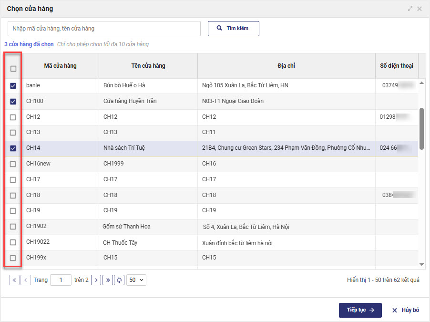Expand the dialog to full size
The image size is (430, 322).
coord(410,9)
